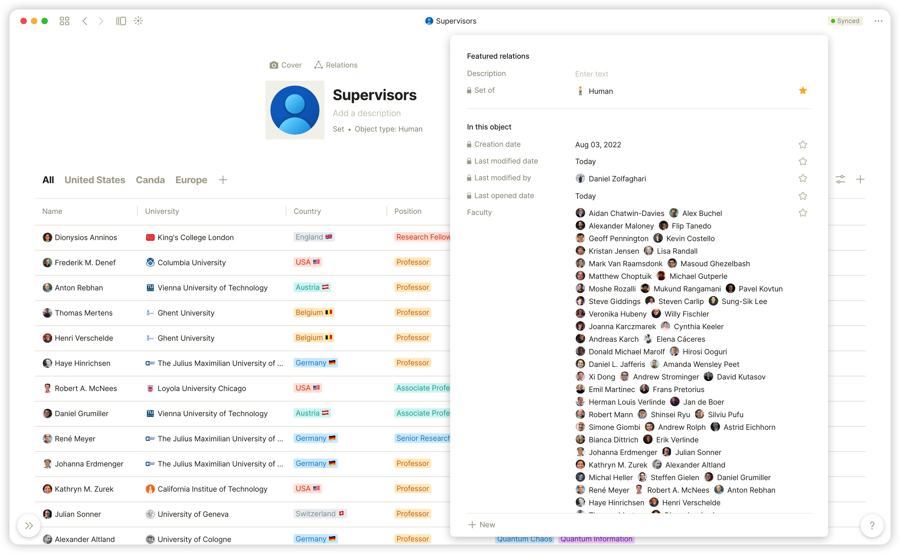Click the England country tag
The image size is (900, 554).
314,237
